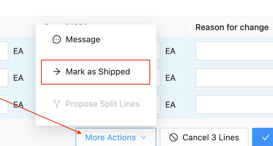Click the cancel circle-slash icon
This screenshot has height=146, width=273.
(174, 137)
